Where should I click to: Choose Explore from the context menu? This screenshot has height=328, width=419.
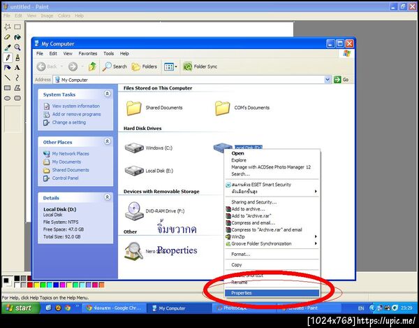272,160
